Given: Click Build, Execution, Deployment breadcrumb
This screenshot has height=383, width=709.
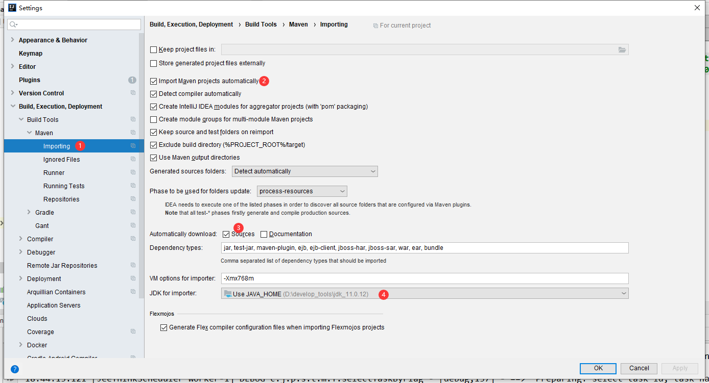Looking at the screenshot, I should pyautogui.click(x=191, y=24).
